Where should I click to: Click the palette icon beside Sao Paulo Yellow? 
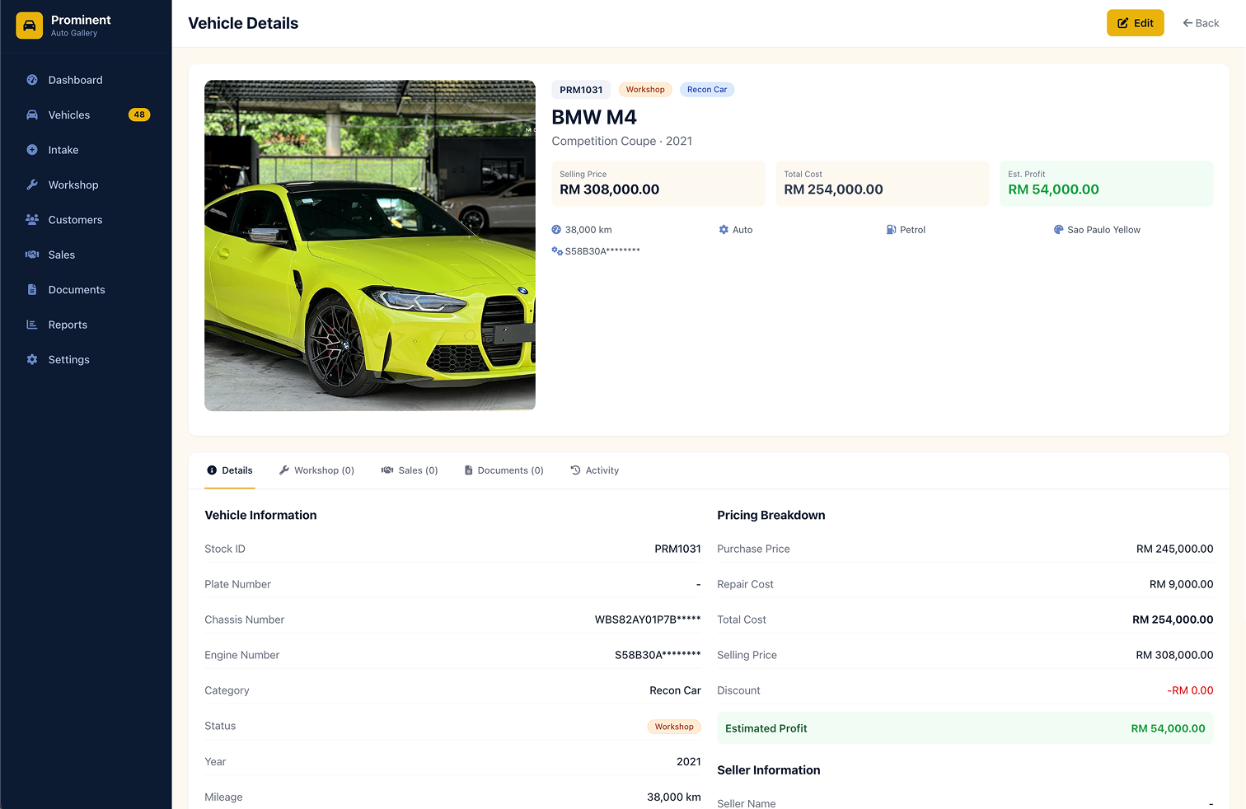coord(1058,230)
